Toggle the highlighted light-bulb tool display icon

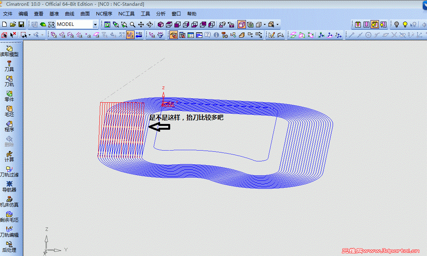tap(375, 24)
